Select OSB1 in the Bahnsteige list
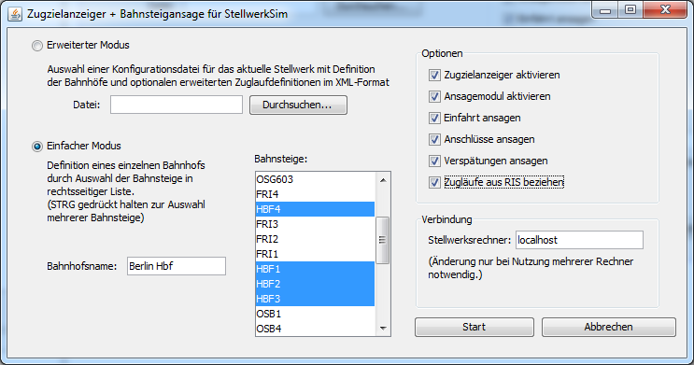 click(x=315, y=314)
